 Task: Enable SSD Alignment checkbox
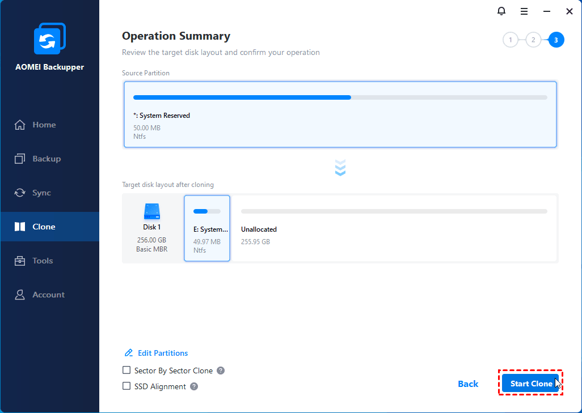[126, 386]
